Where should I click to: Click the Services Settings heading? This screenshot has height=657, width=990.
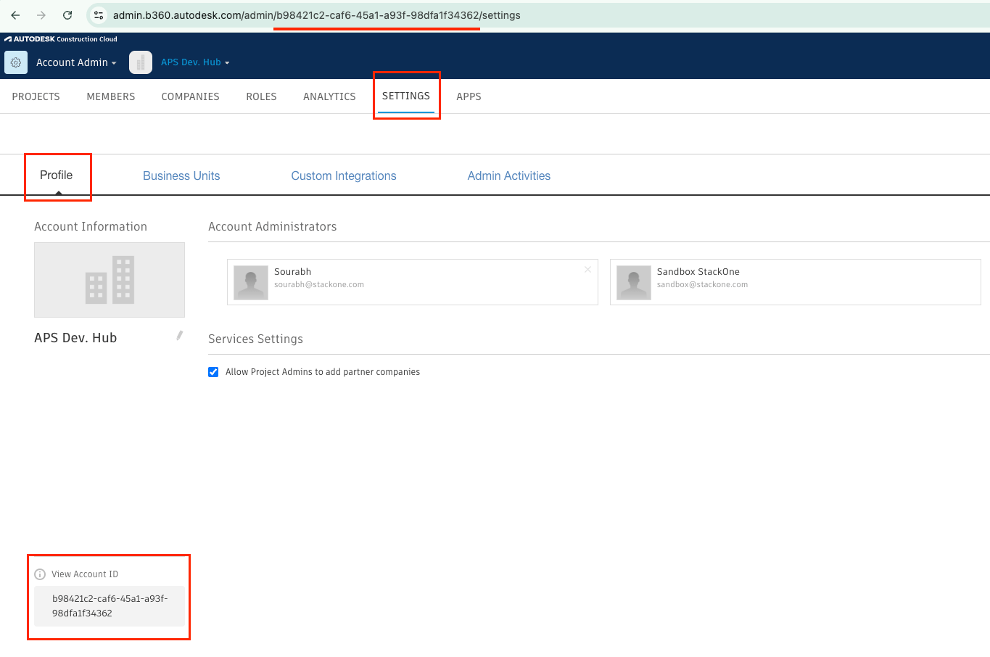[x=255, y=339]
